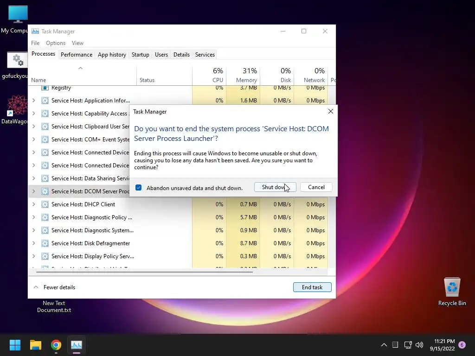475x356 pixels.
Task: Click gear icon of Service Host: Disk Defragmenter row
Action: [45, 243]
